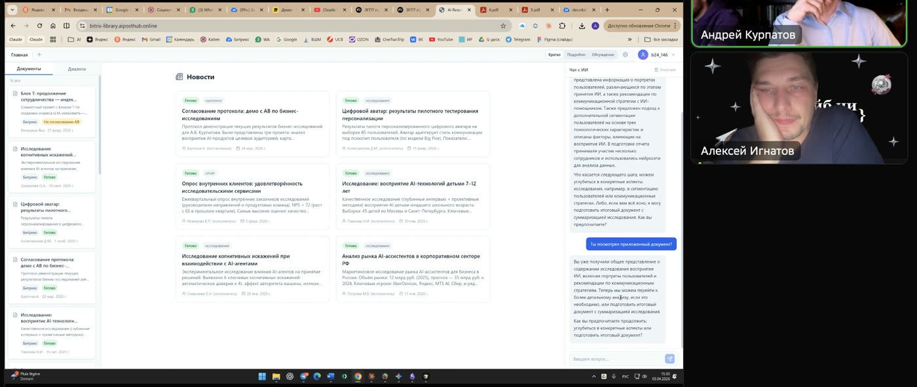Open the Gmail bookmark

coord(151,39)
